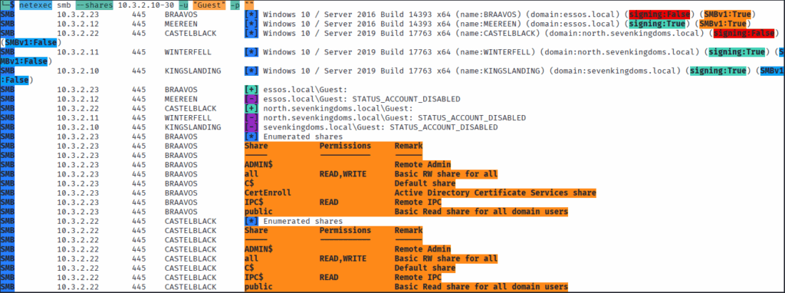Click the '10.3.2.10-30' target range argument
Image resolution: width=785 pixels, height=293 pixels.
tap(145, 5)
